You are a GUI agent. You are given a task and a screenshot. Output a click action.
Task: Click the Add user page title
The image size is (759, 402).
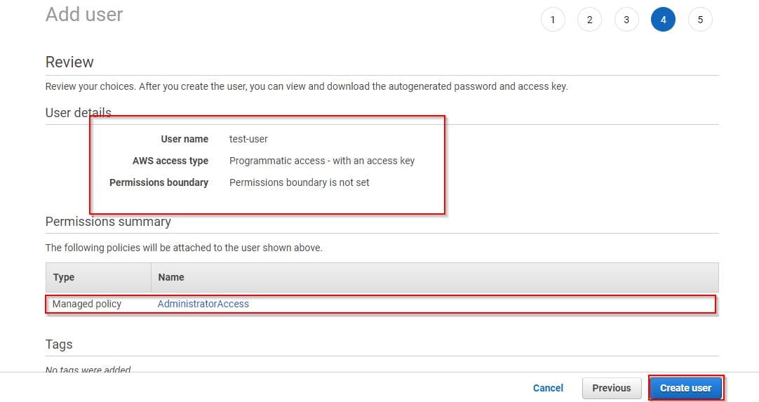pyautogui.click(x=84, y=14)
